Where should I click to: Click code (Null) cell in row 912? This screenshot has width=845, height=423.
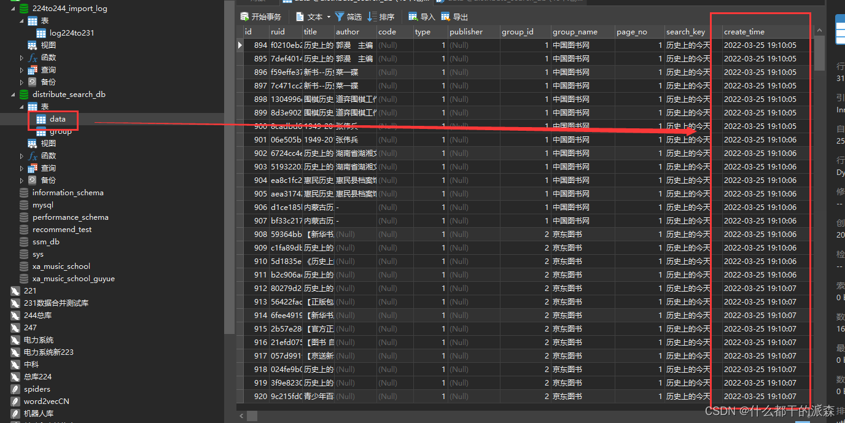click(x=394, y=289)
